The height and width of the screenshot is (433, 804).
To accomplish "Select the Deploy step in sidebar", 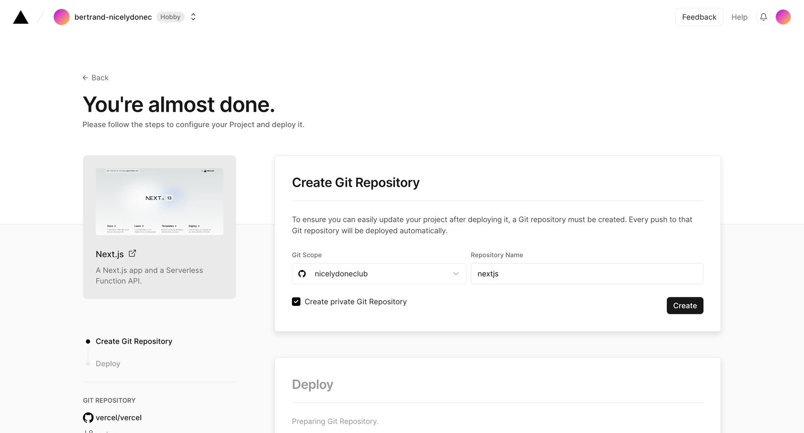I will (108, 364).
